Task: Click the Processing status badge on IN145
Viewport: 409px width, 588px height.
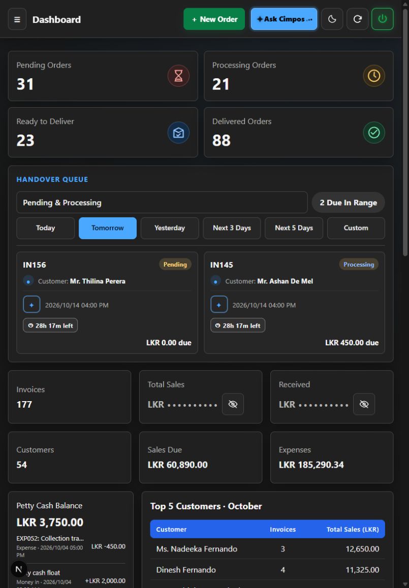Action: (359, 265)
